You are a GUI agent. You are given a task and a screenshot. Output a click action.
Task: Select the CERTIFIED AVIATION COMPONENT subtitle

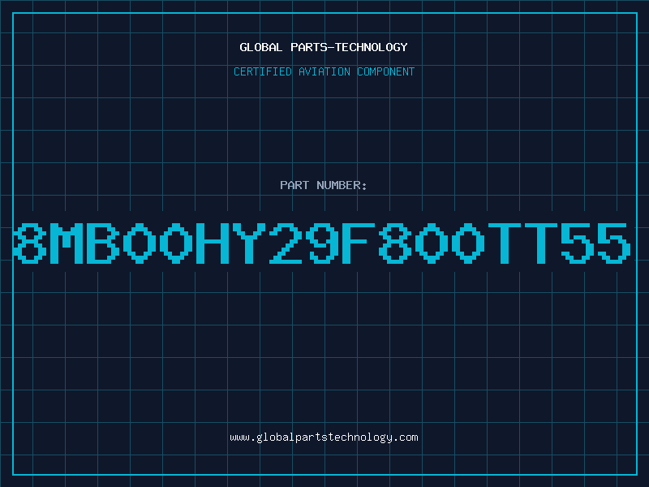(324, 71)
